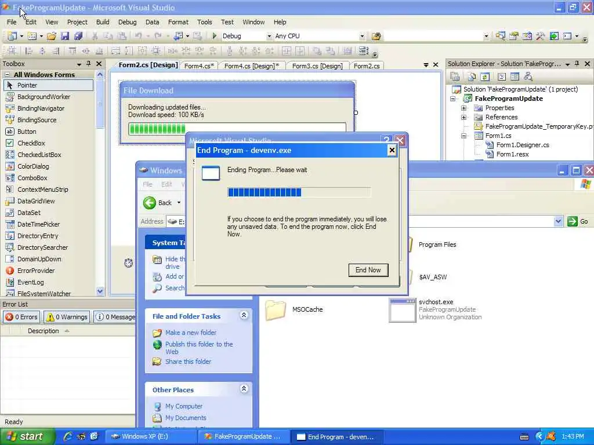Click the Find in Files icon
594x445 pixels.
coord(376,36)
